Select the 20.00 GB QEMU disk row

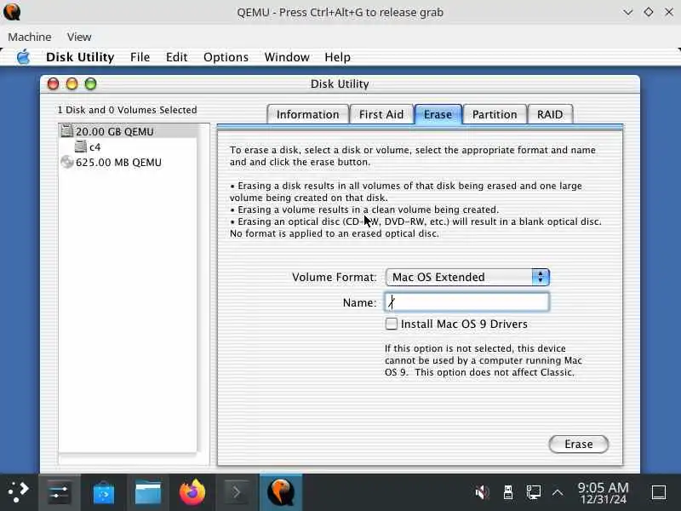tap(128, 131)
